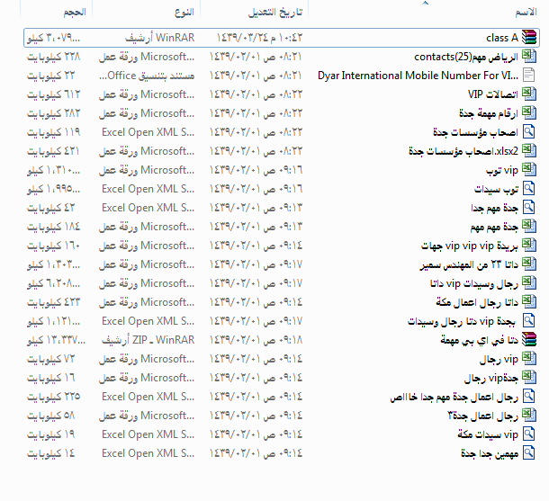
Task: Click the النوع column header
Action: click(x=181, y=14)
